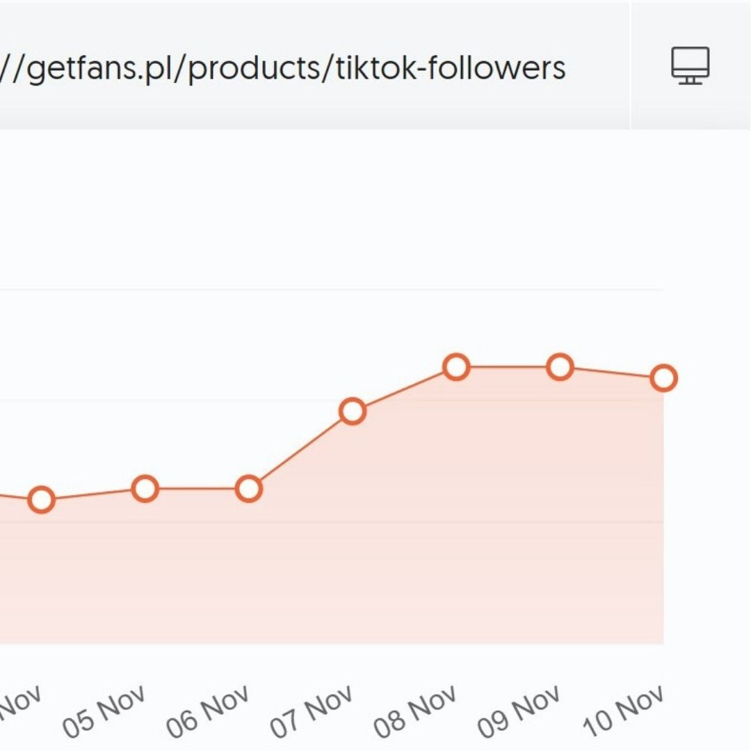Click line segment between 07 and 08 Nov

404,389
